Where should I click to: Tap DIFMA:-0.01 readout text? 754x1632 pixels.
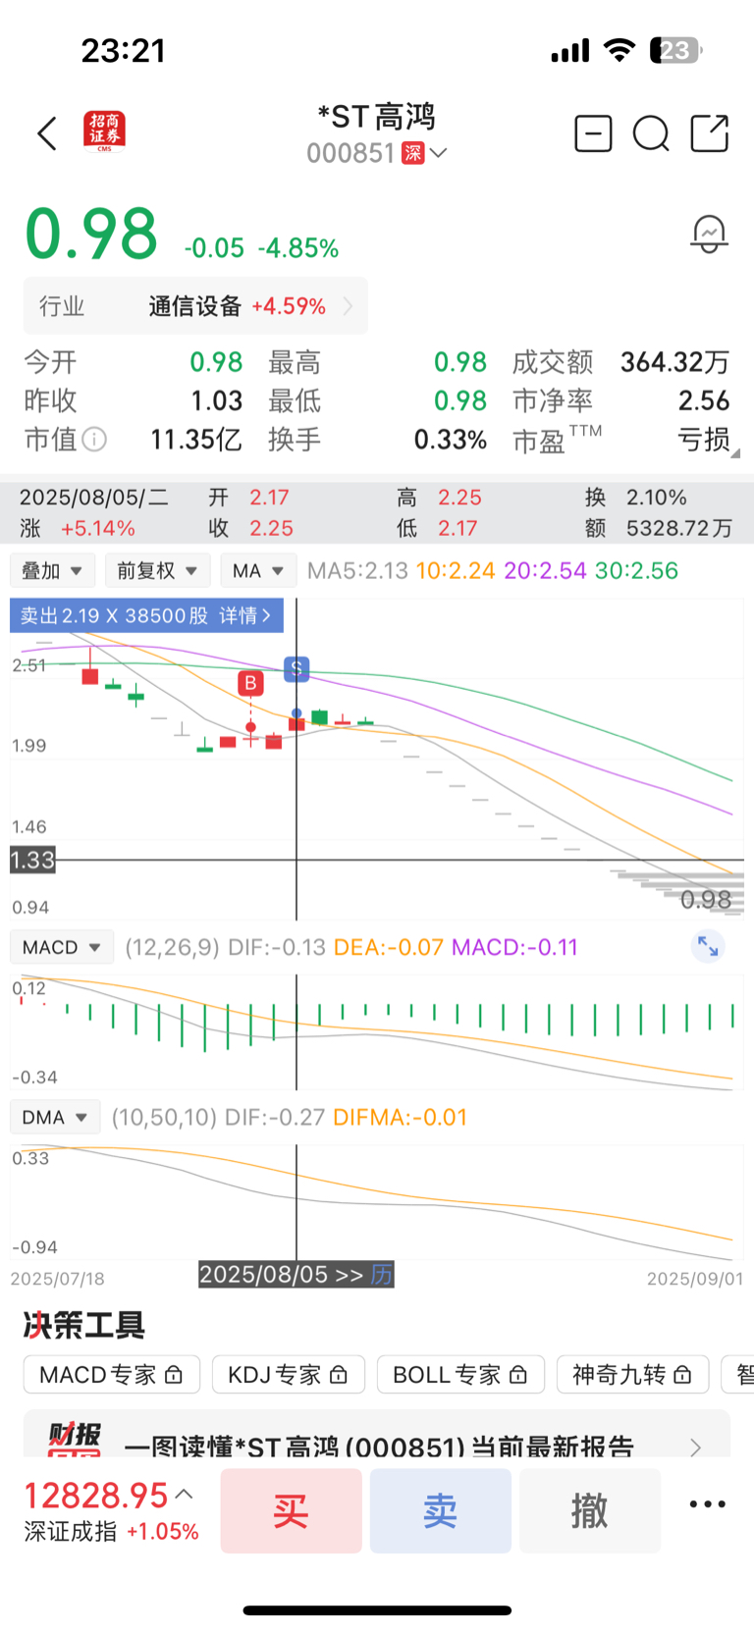click(400, 1117)
